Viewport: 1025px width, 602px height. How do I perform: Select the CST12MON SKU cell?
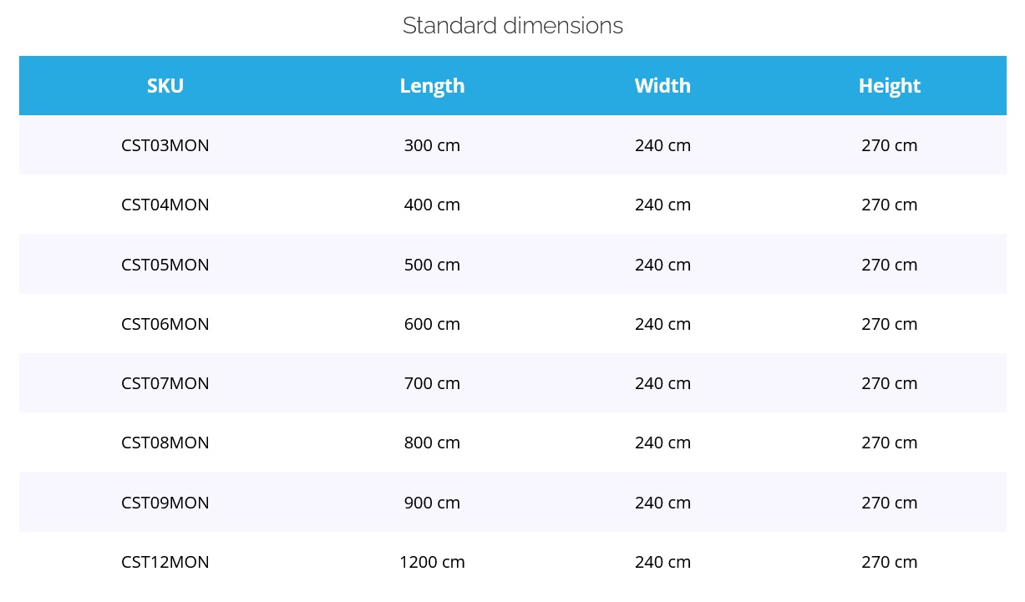click(x=165, y=562)
